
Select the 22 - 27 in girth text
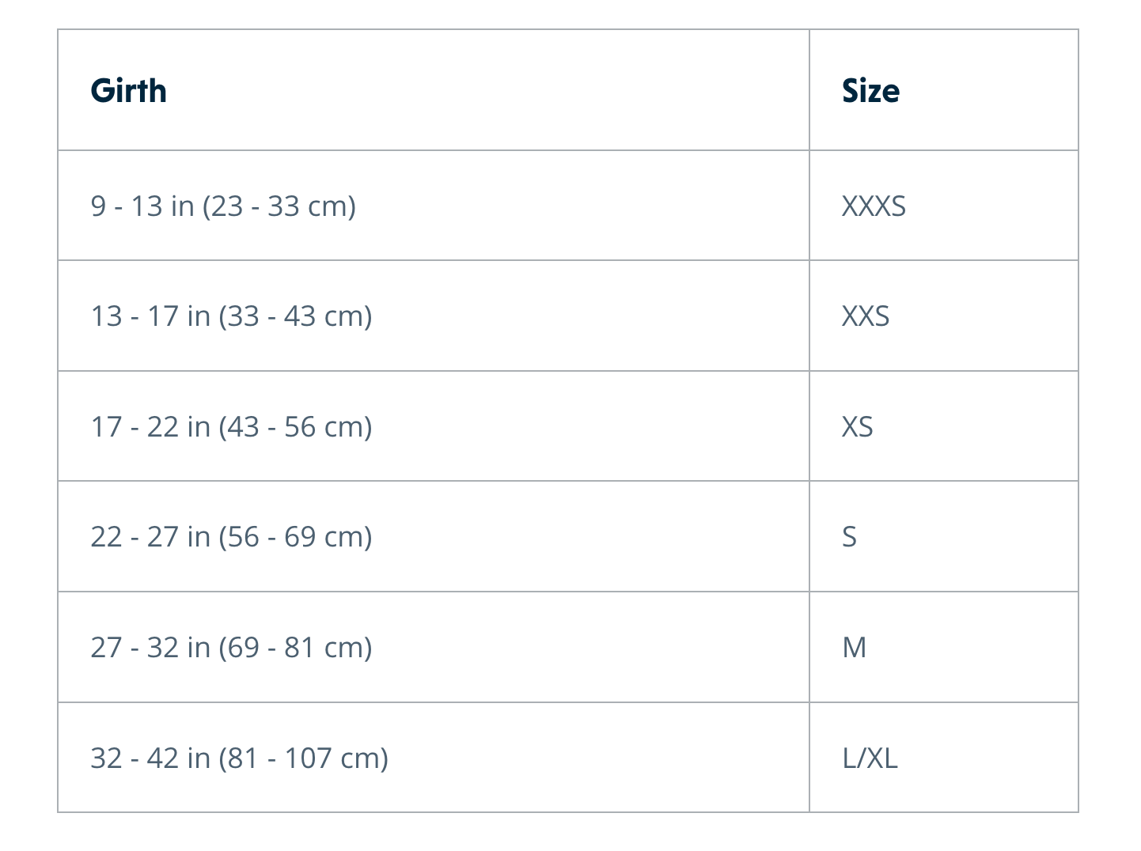pyautogui.click(x=150, y=537)
